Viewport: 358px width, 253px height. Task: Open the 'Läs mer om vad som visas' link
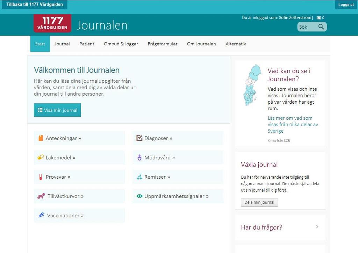pyautogui.click(x=293, y=125)
